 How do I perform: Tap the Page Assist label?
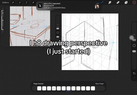38,84
